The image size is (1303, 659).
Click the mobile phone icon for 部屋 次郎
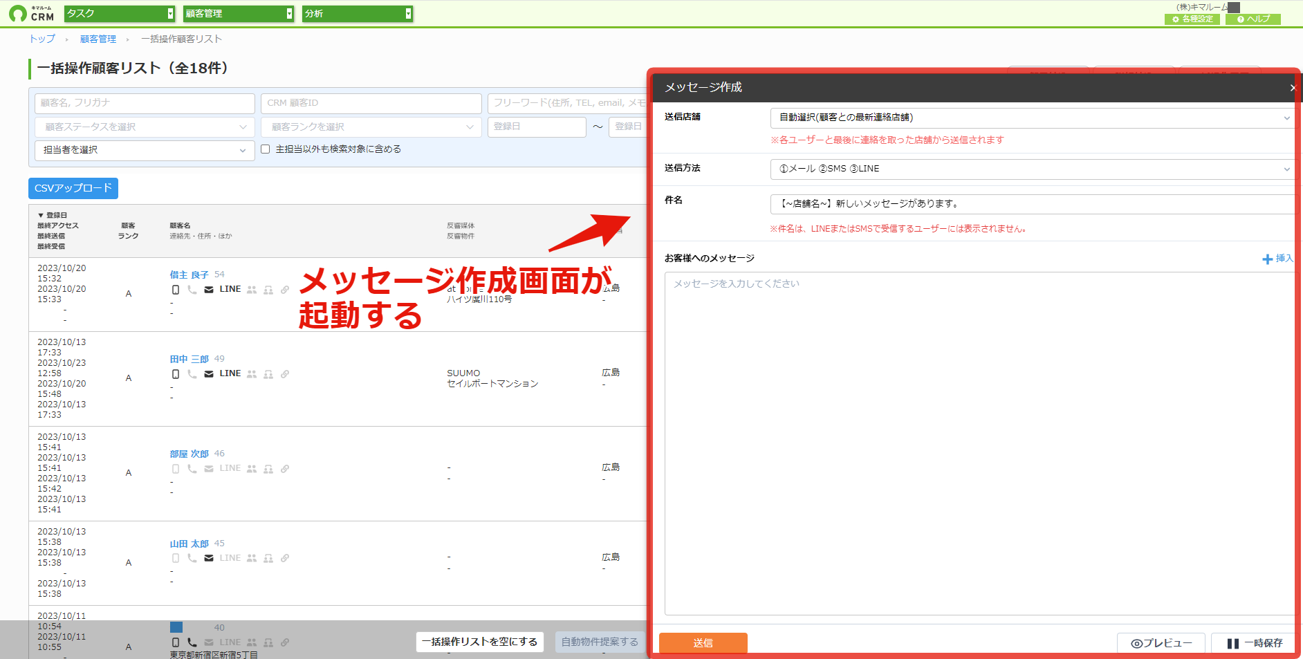click(x=176, y=469)
